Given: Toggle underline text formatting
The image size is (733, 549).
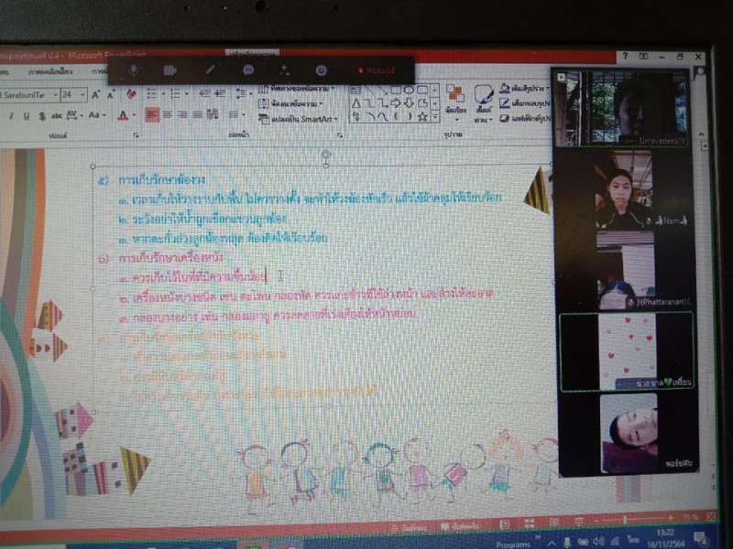Looking at the screenshot, I should [x=27, y=116].
